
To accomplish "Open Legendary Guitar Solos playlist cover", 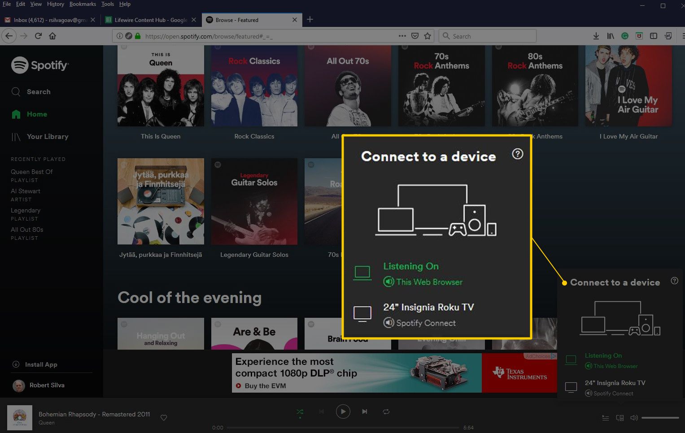I will click(x=254, y=201).
